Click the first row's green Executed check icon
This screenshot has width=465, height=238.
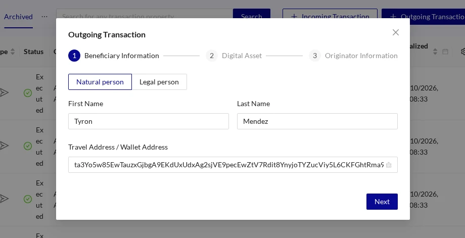pos(28,93)
